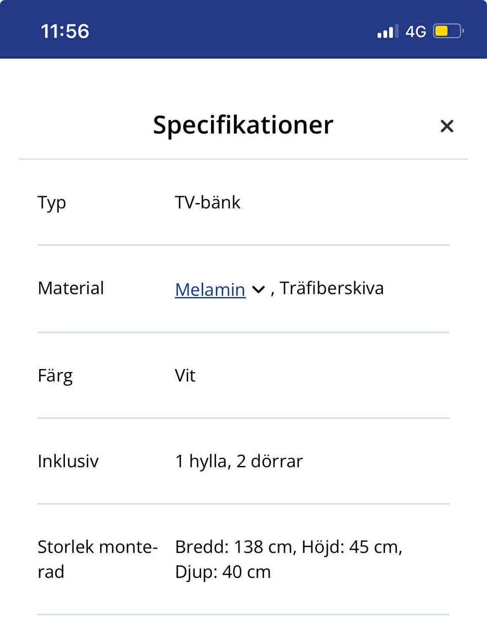Tap the cellular signal bars icon
487x617 pixels.
(388, 31)
